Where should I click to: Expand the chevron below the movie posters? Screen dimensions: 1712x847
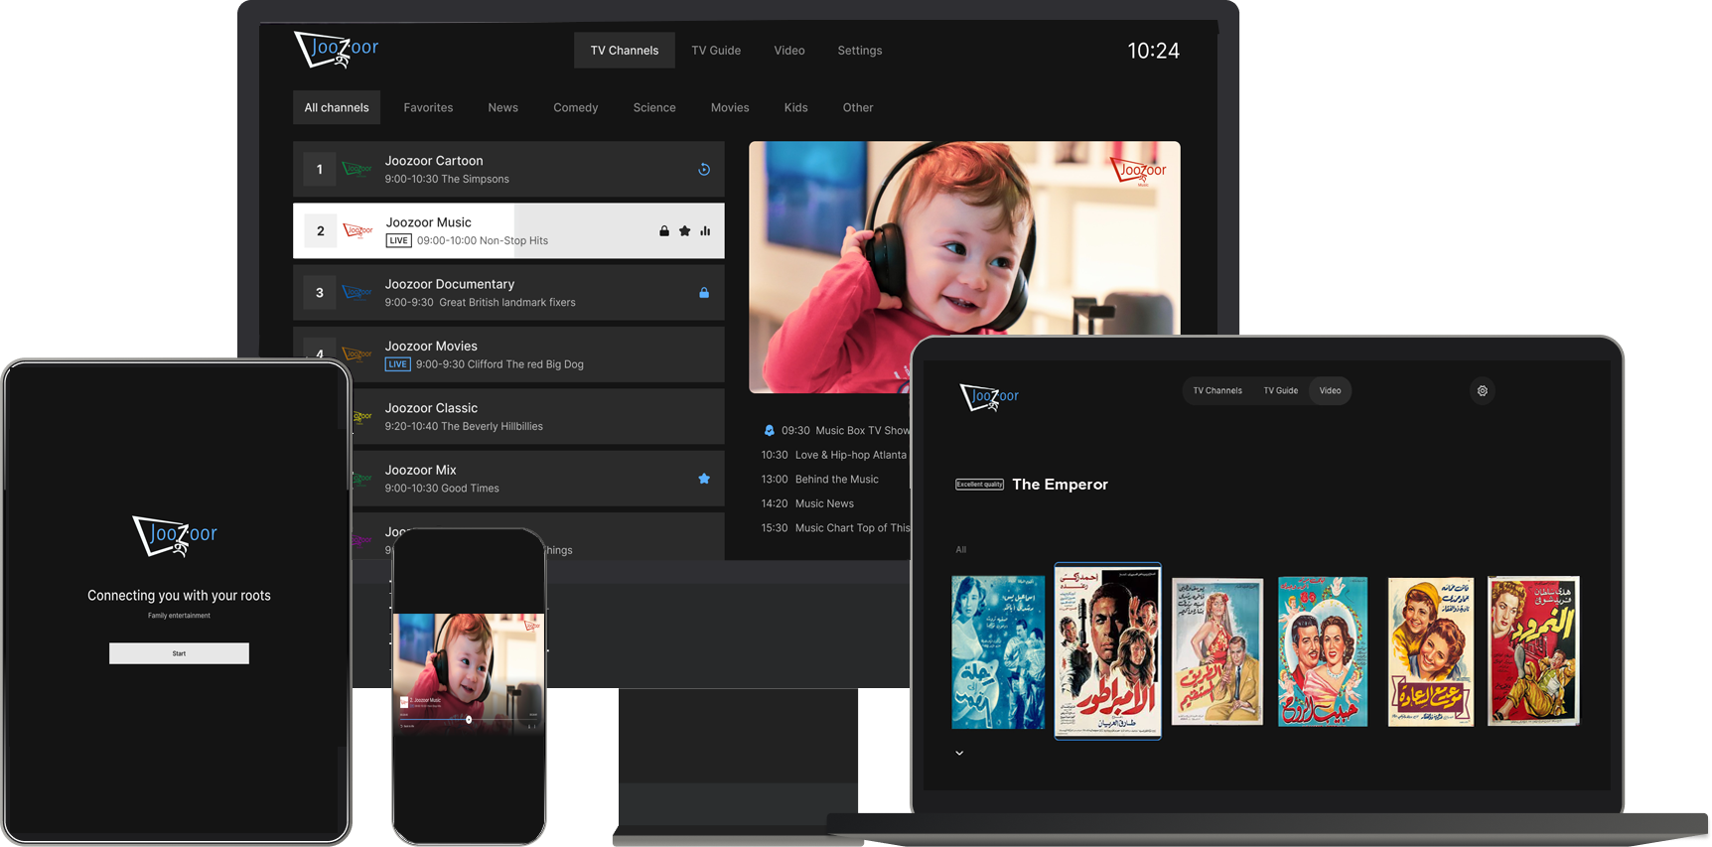pyautogui.click(x=959, y=754)
